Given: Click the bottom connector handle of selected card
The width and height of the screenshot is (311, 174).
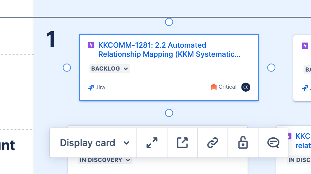Looking at the screenshot, I should coord(169,113).
